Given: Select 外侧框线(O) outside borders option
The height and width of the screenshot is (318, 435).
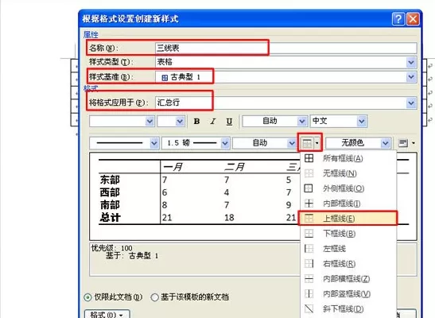Looking at the screenshot, I should 348,188.
